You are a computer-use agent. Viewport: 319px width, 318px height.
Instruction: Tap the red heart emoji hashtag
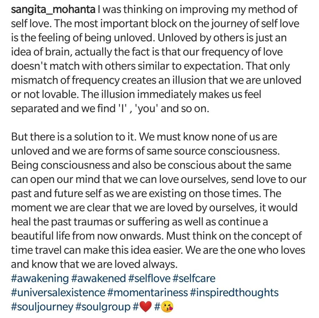[142, 307]
